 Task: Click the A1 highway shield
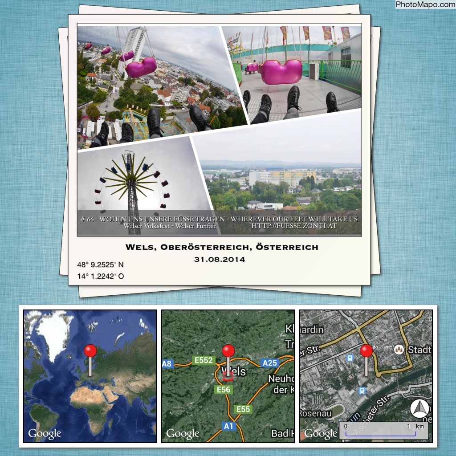coord(228,426)
